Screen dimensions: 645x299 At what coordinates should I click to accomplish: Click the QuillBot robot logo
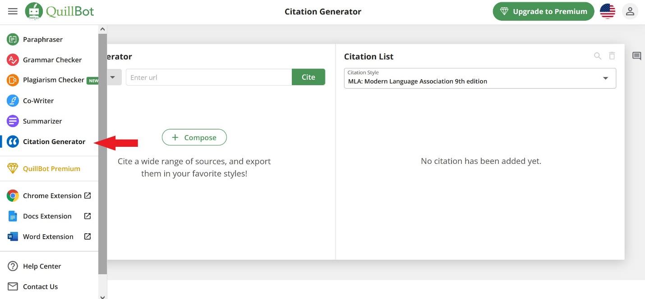[34, 11]
